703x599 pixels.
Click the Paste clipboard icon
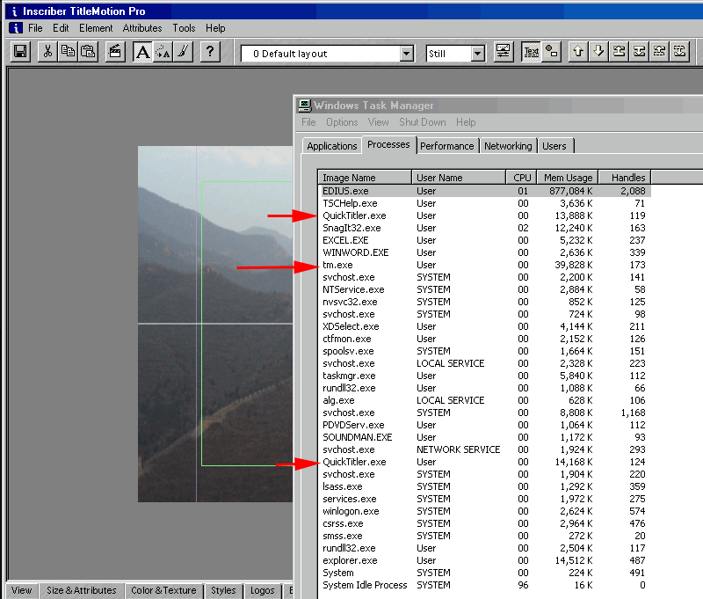coord(88,52)
